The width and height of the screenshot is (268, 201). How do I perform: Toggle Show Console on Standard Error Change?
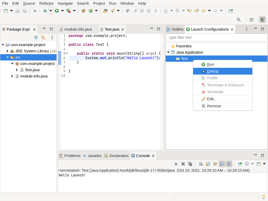tap(229, 164)
